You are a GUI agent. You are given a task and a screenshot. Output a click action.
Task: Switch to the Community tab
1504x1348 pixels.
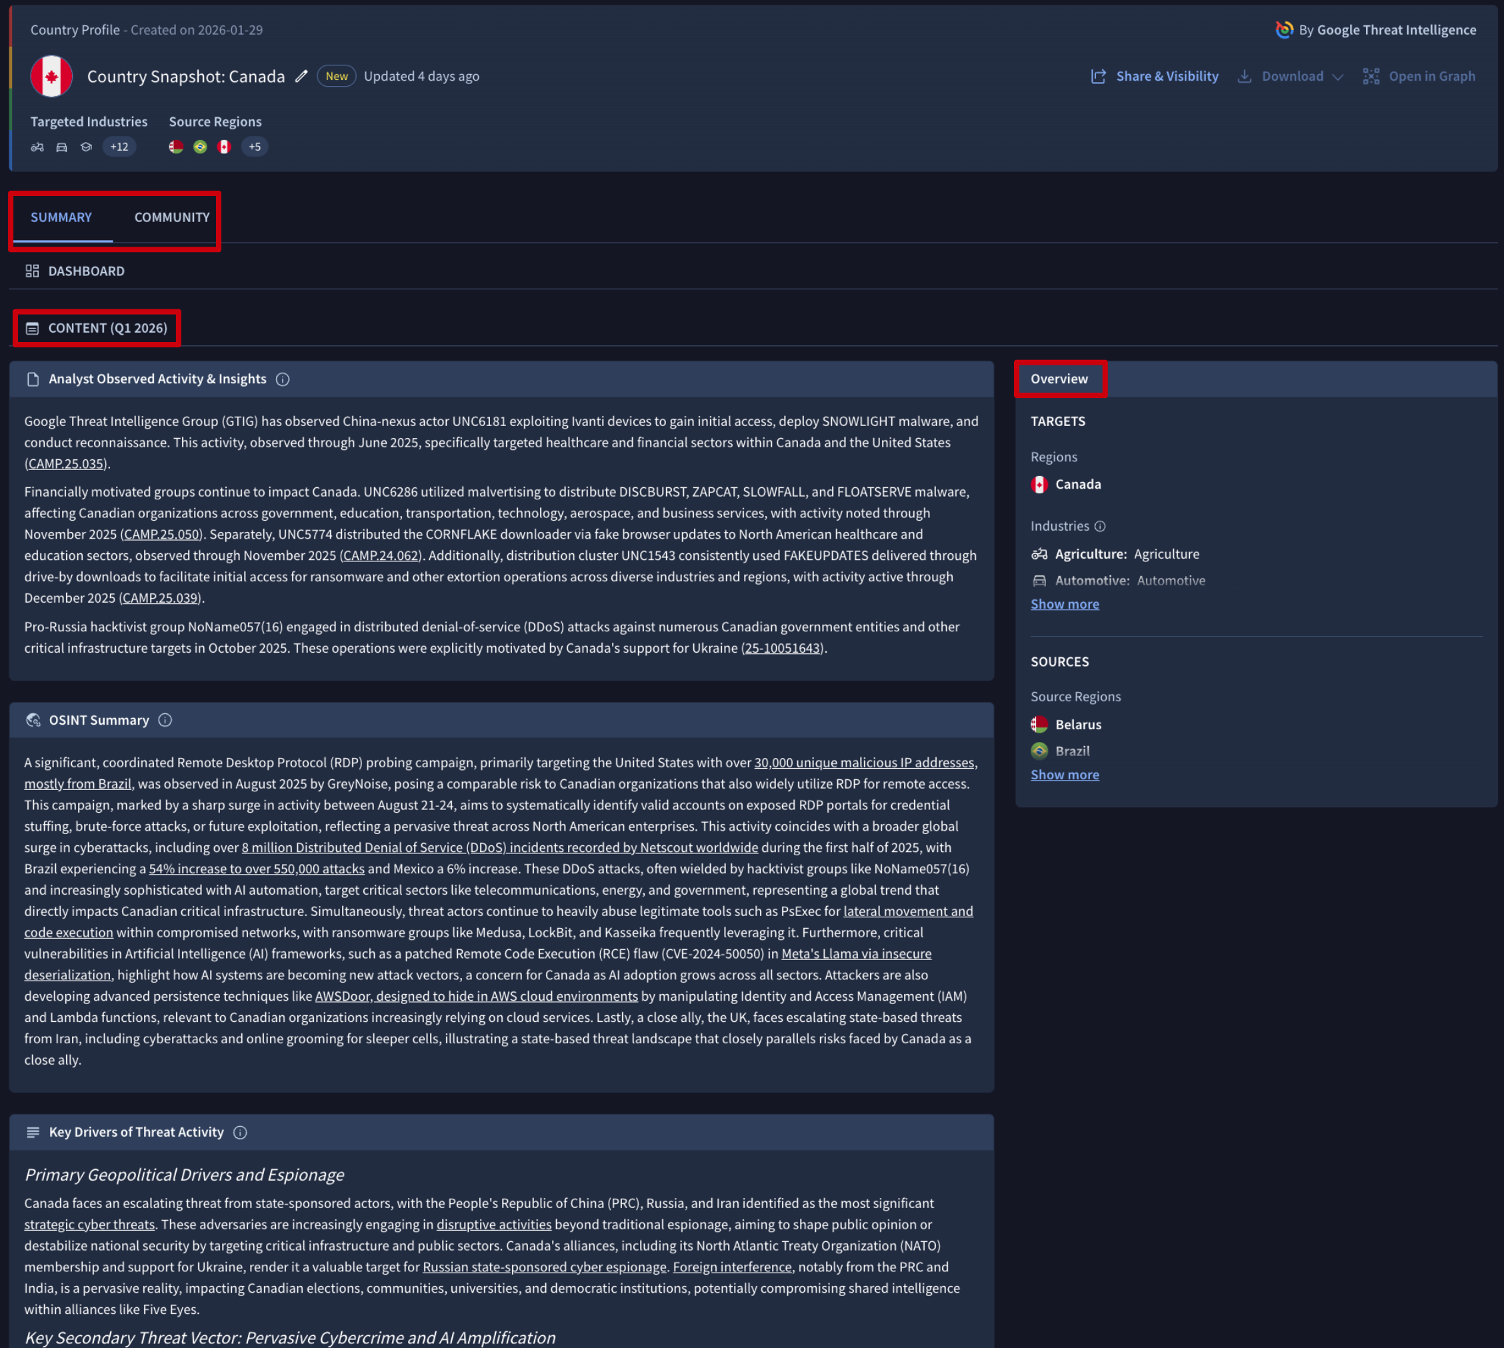tap(172, 217)
